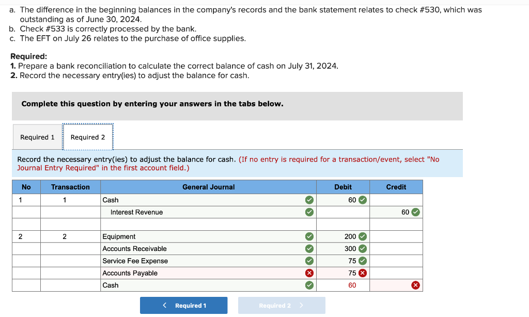Click the red X in the last Cash credit cell
This screenshot has width=529, height=317.
(x=416, y=284)
